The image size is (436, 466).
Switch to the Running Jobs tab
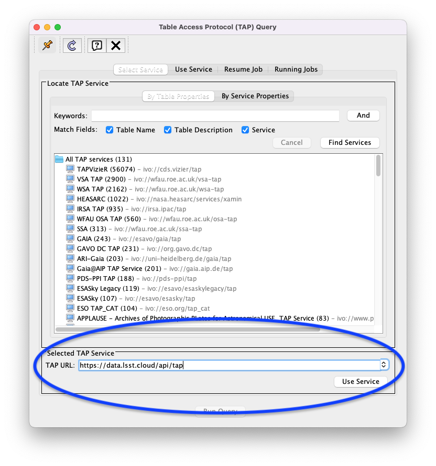click(296, 69)
